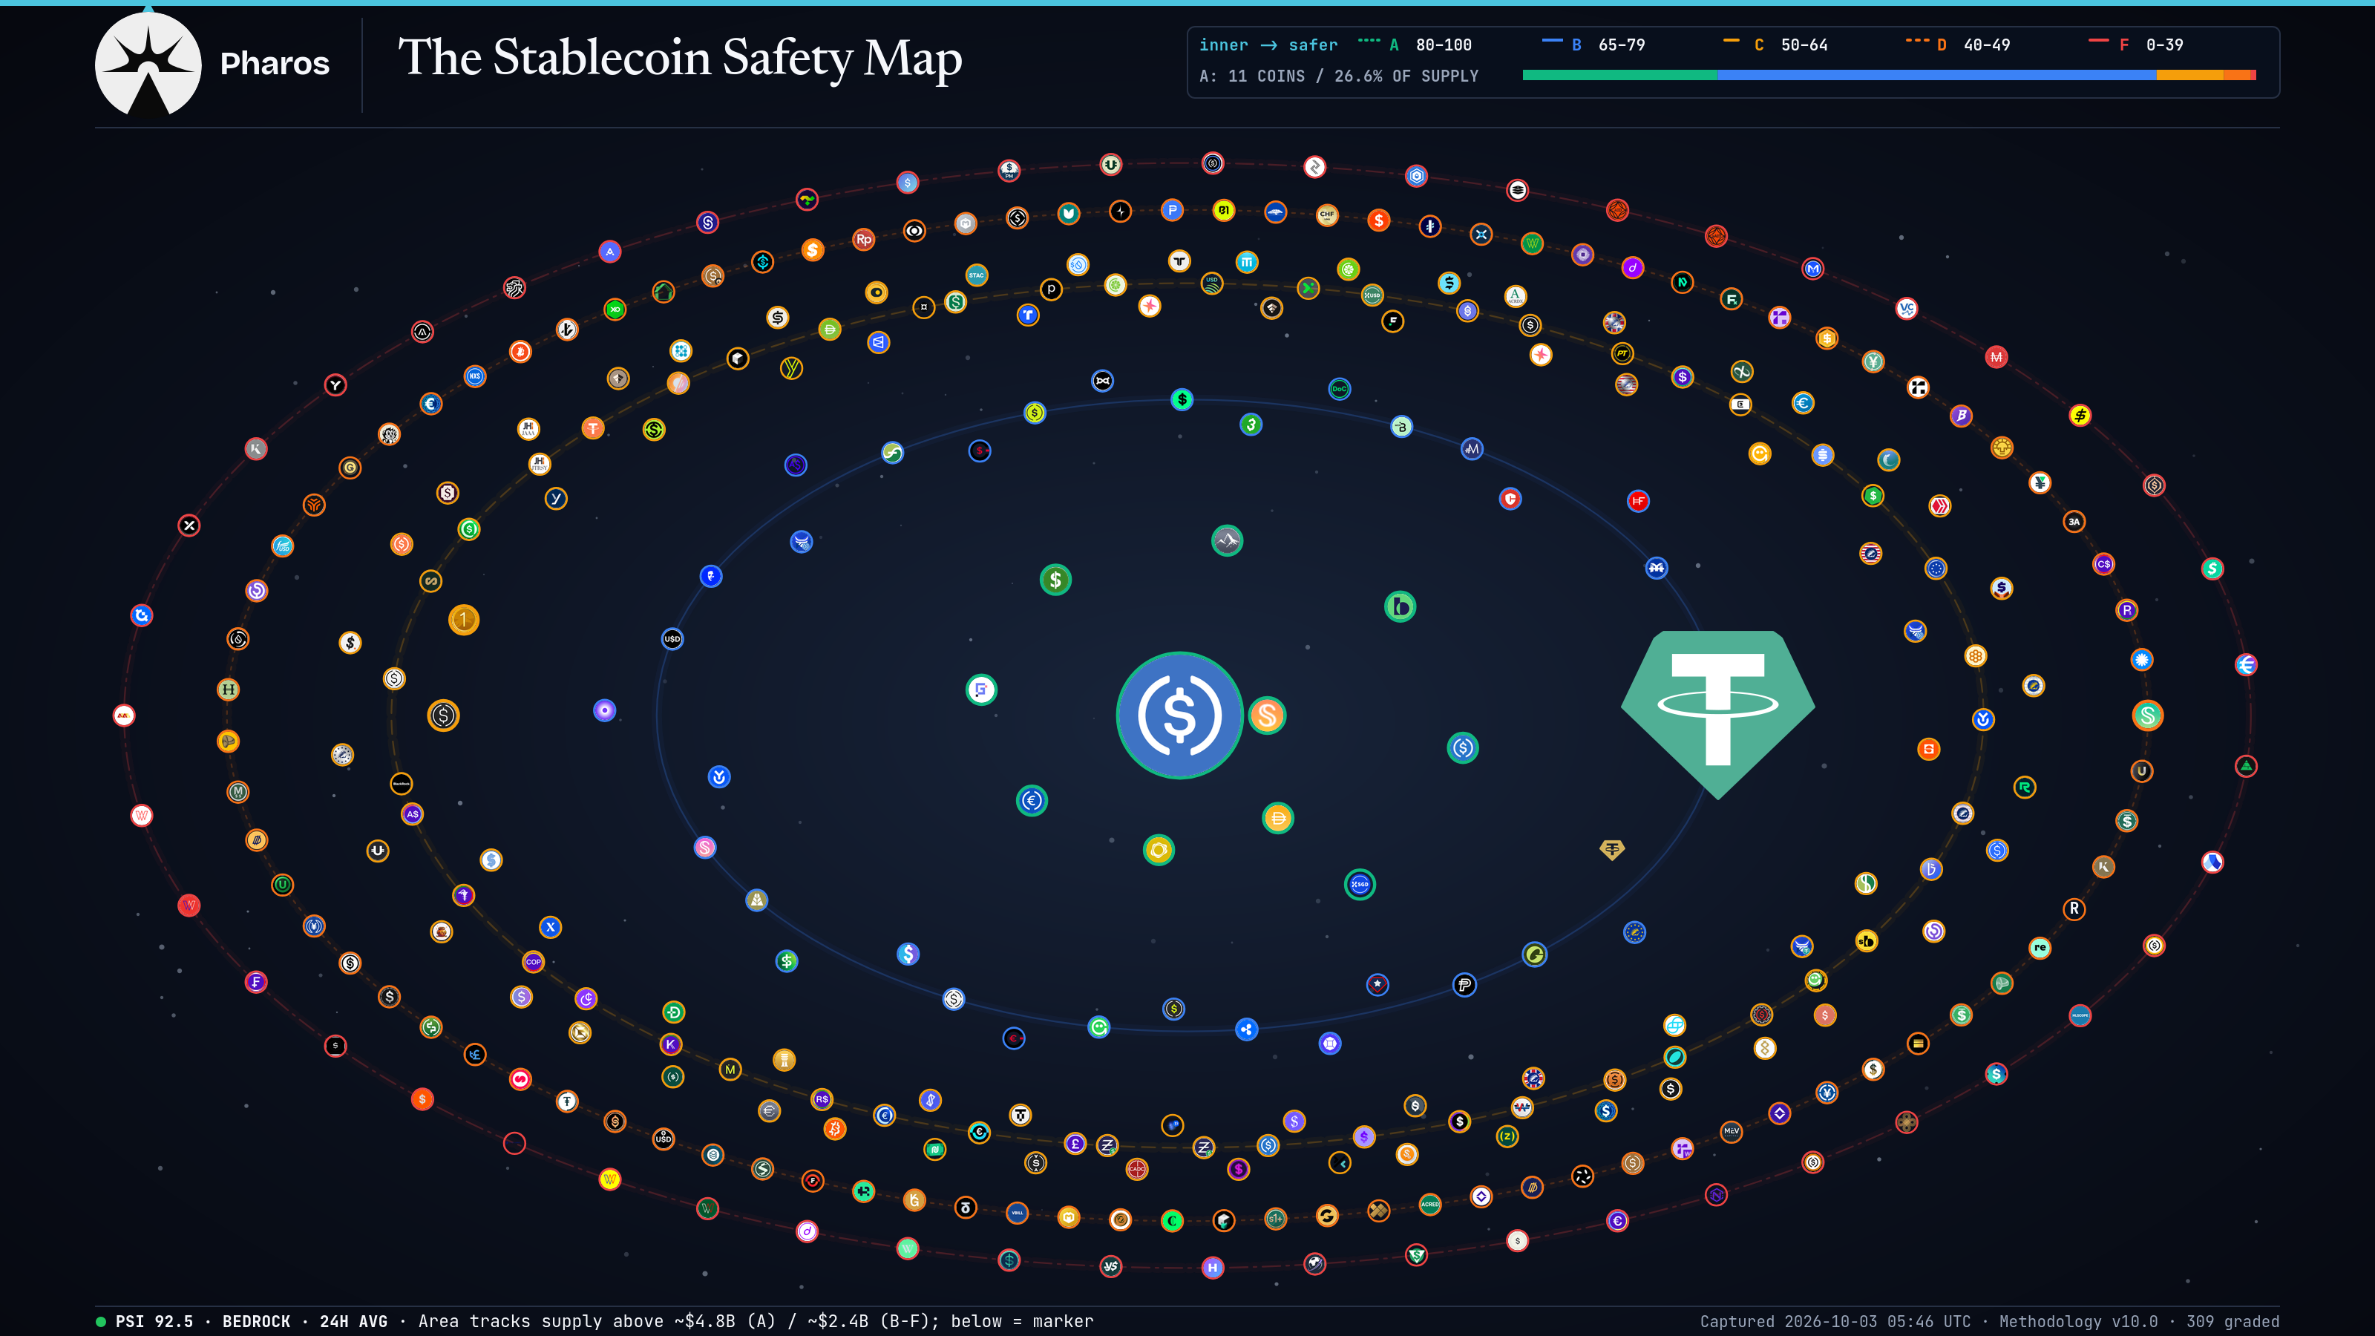Click the '309 graded' footer text
2375x1336 pixels.
pos(2233,1321)
